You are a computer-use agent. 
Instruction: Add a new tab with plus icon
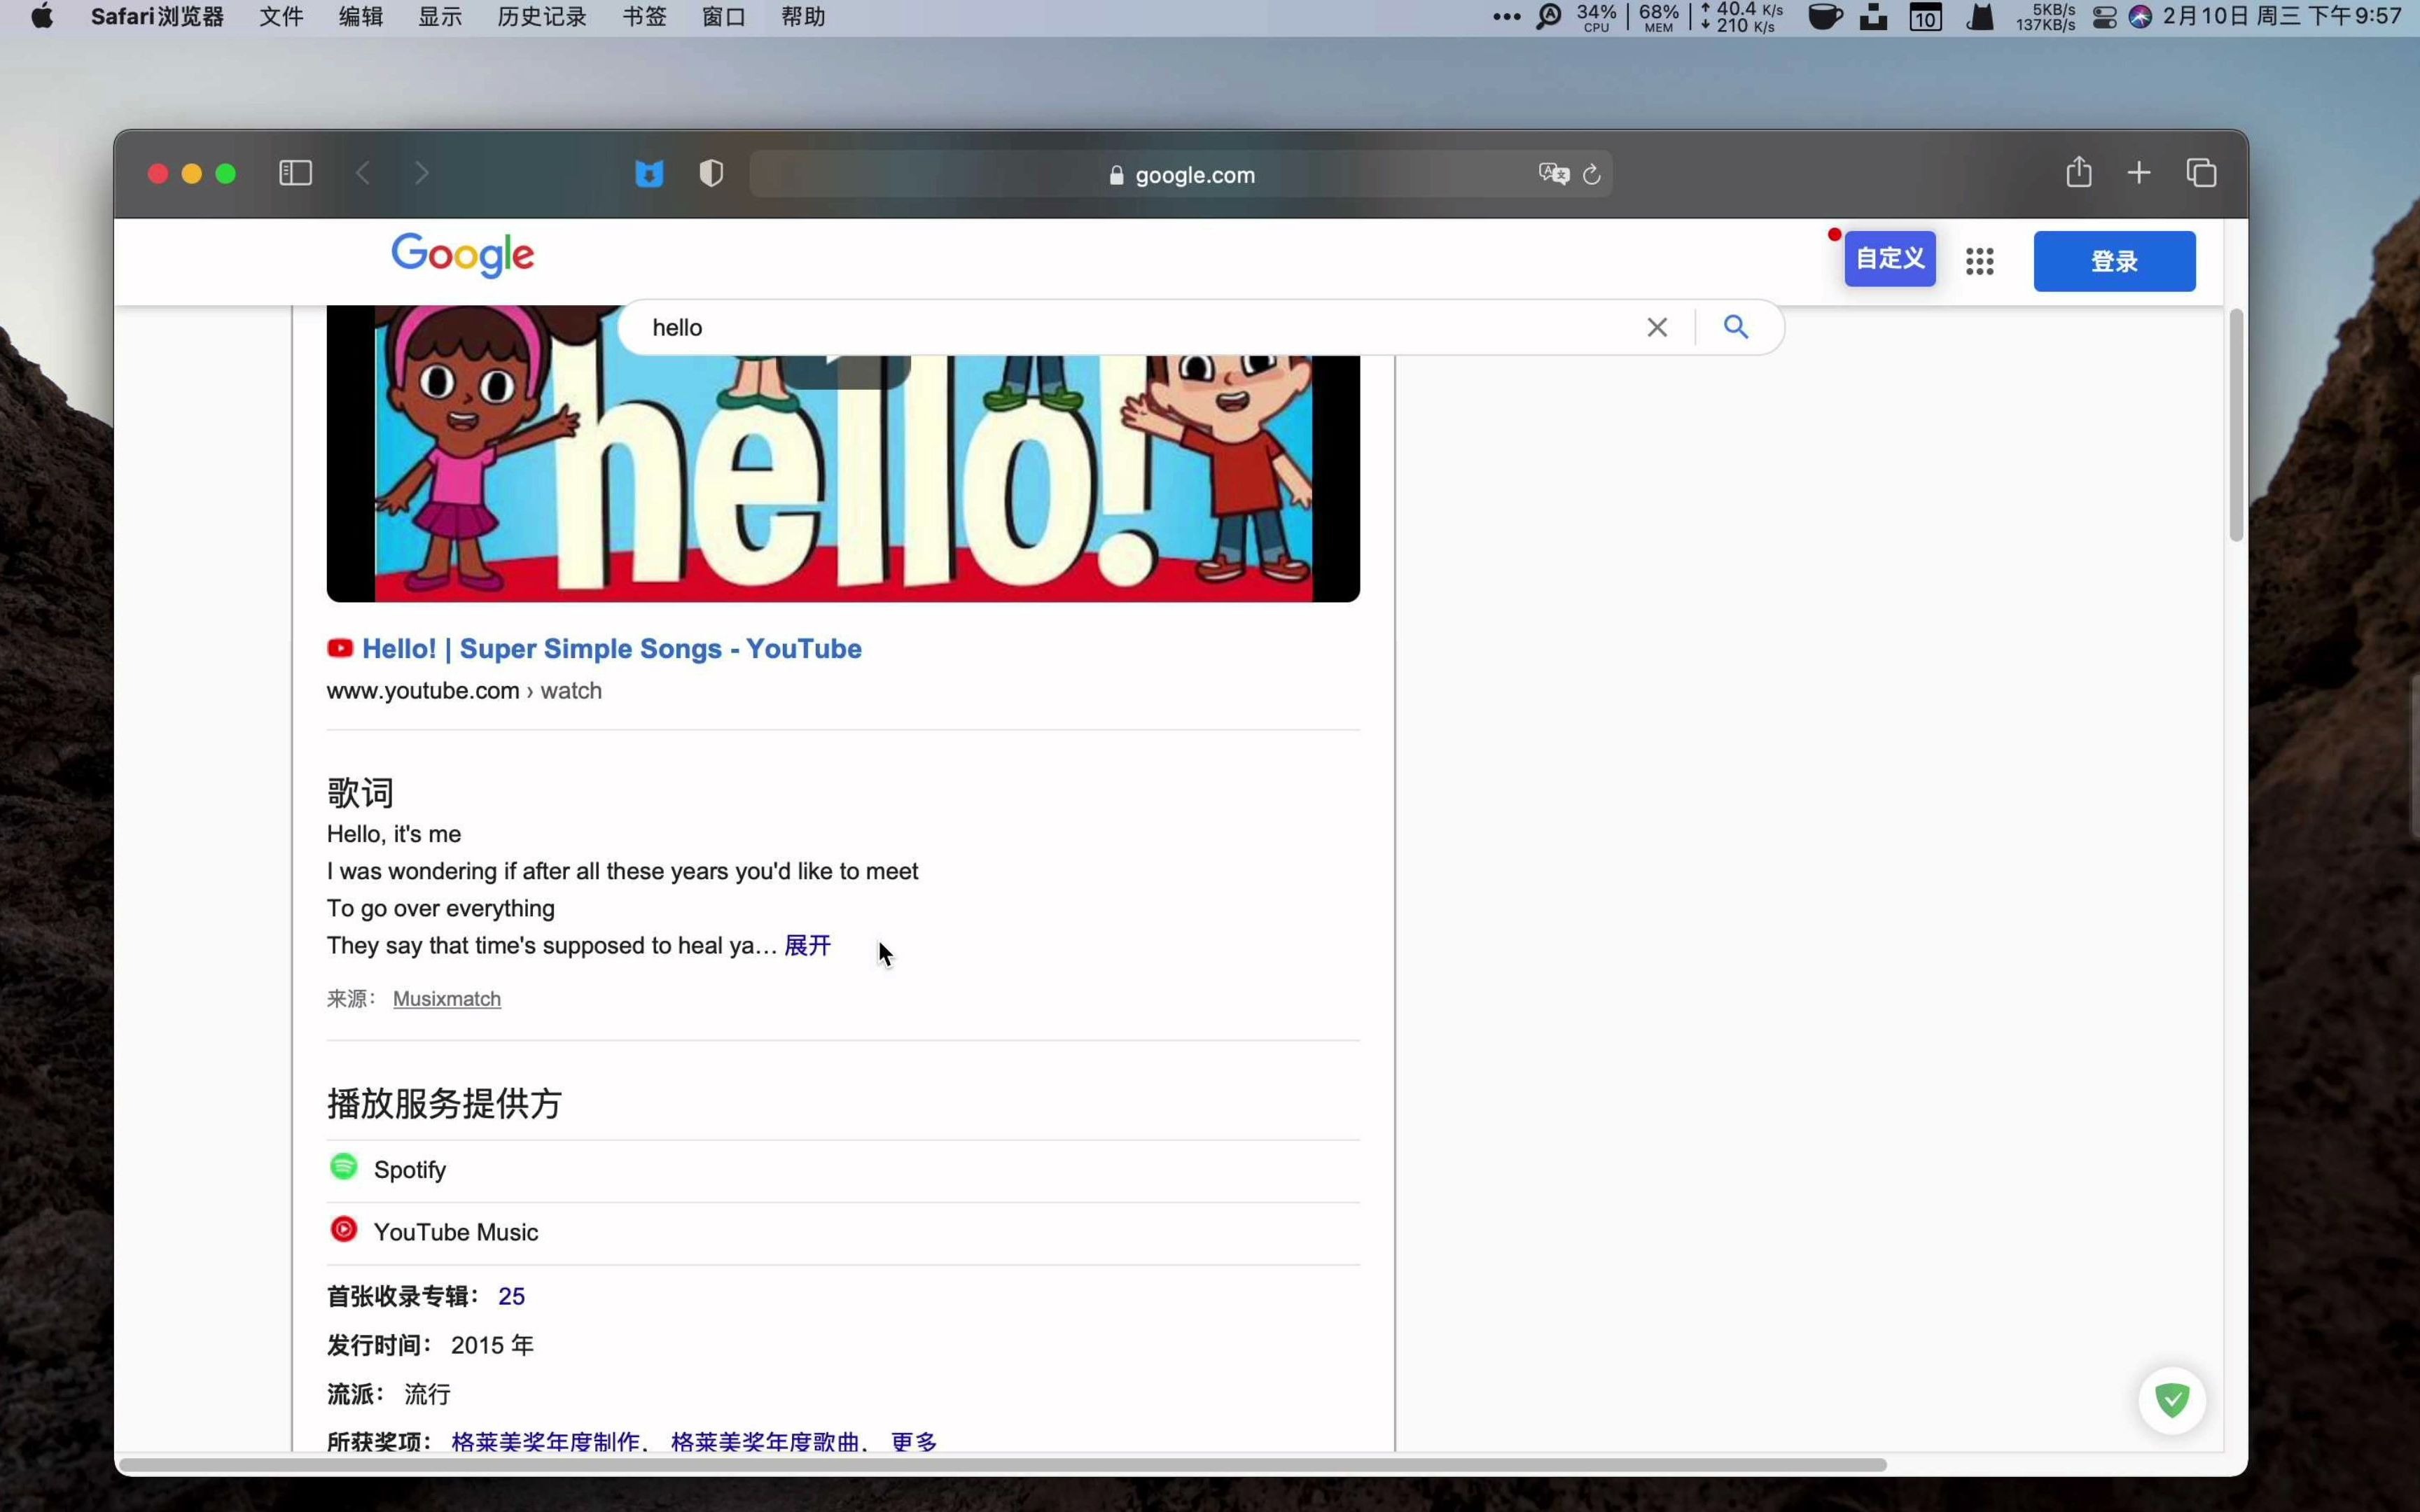tap(2139, 173)
